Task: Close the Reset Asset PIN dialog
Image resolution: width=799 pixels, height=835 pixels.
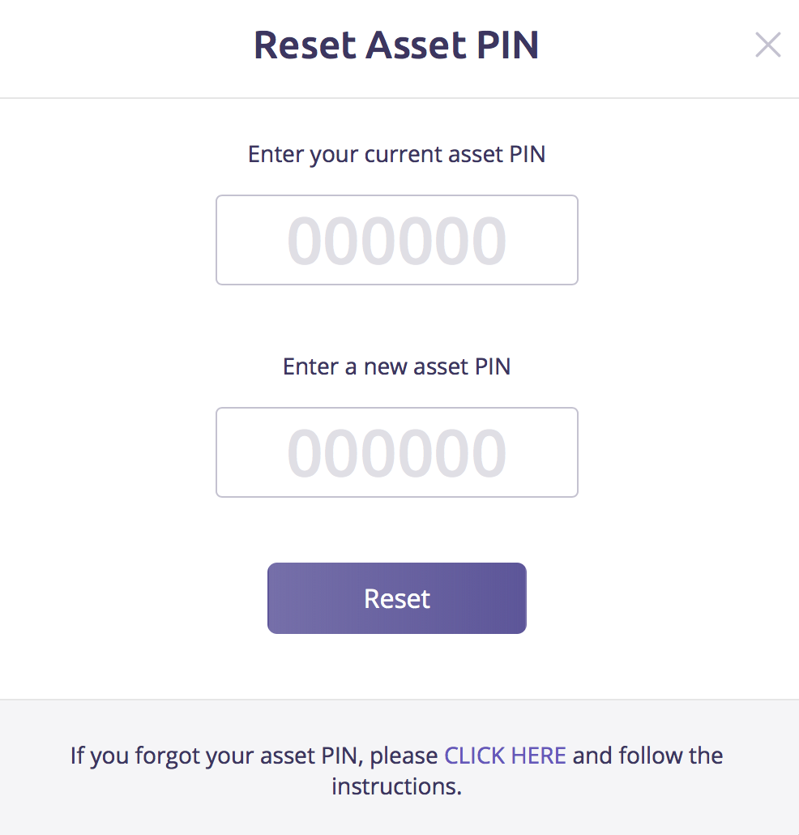Action: (767, 45)
